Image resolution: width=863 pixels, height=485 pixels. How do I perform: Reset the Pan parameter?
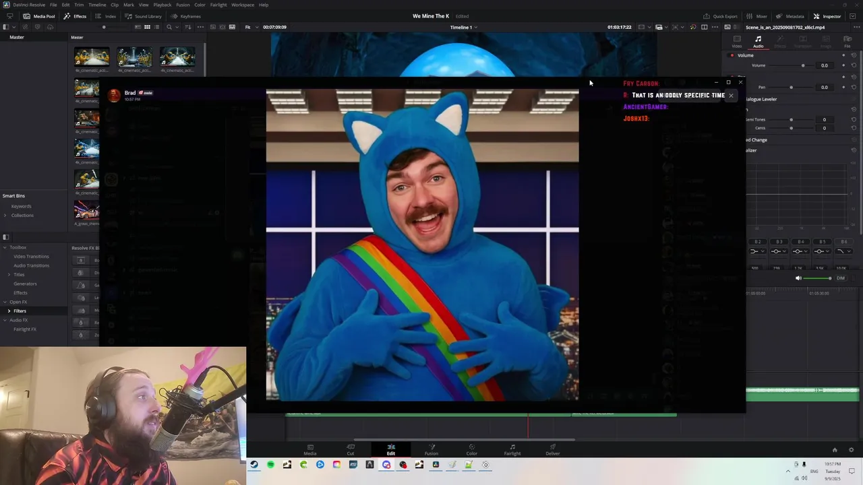click(854, 87)
